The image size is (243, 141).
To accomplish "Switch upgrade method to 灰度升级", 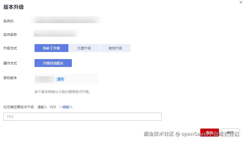I will tap(84, 48).
